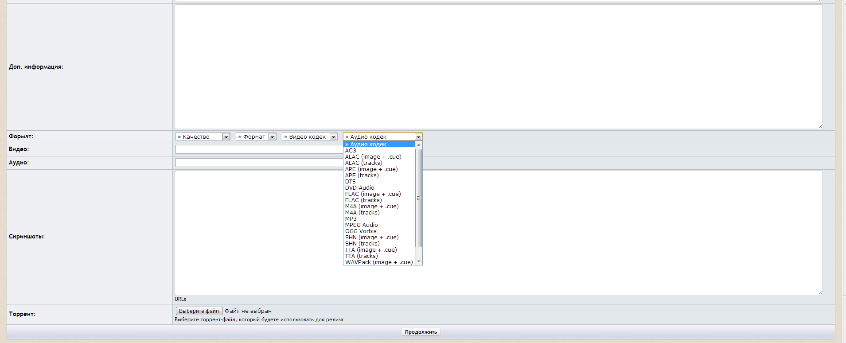The height and width of the screenshot is (343, 846).
Task: Click the 'Файл не выбран' status text
Action: coord(248,311)
